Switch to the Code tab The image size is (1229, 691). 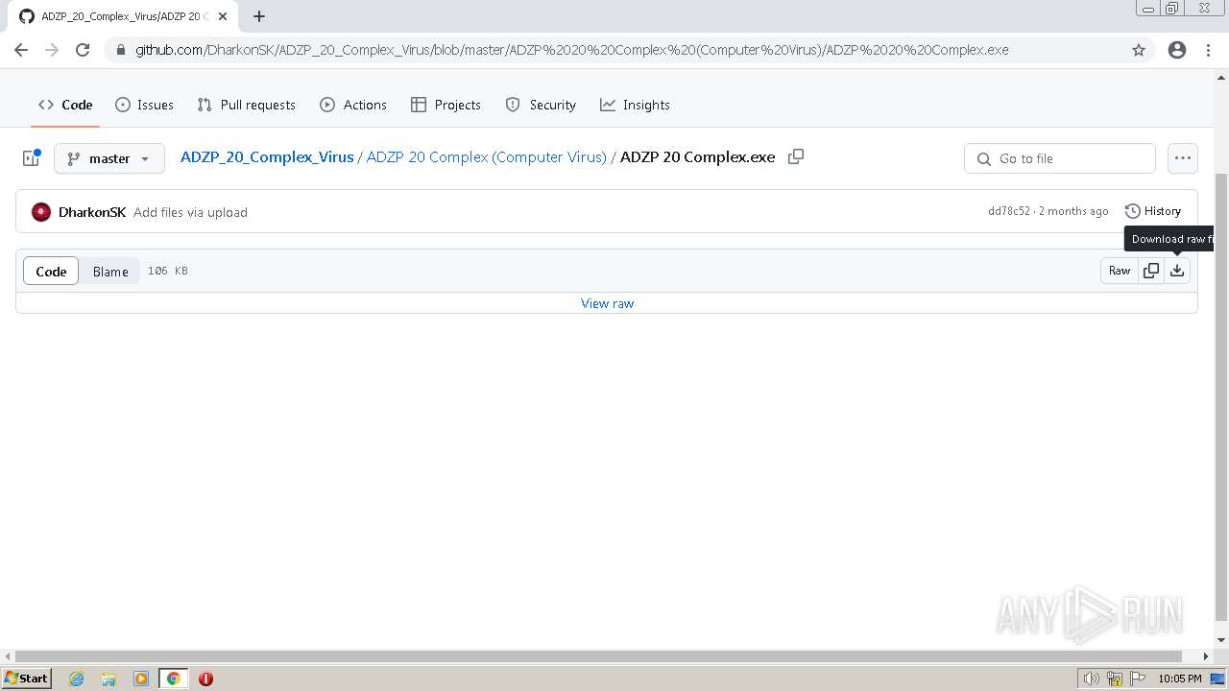(x=65, y=105)
